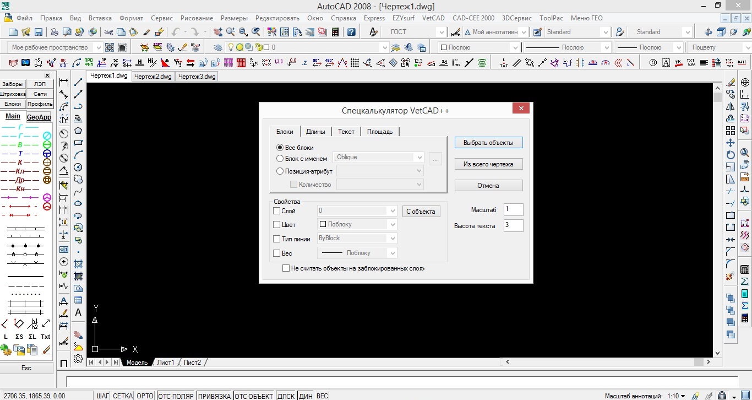
Task: Select the multiline Text tool (A)
Action: coord(78,312)
